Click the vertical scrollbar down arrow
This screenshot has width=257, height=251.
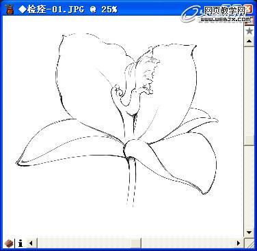click(x=249, y=233)
